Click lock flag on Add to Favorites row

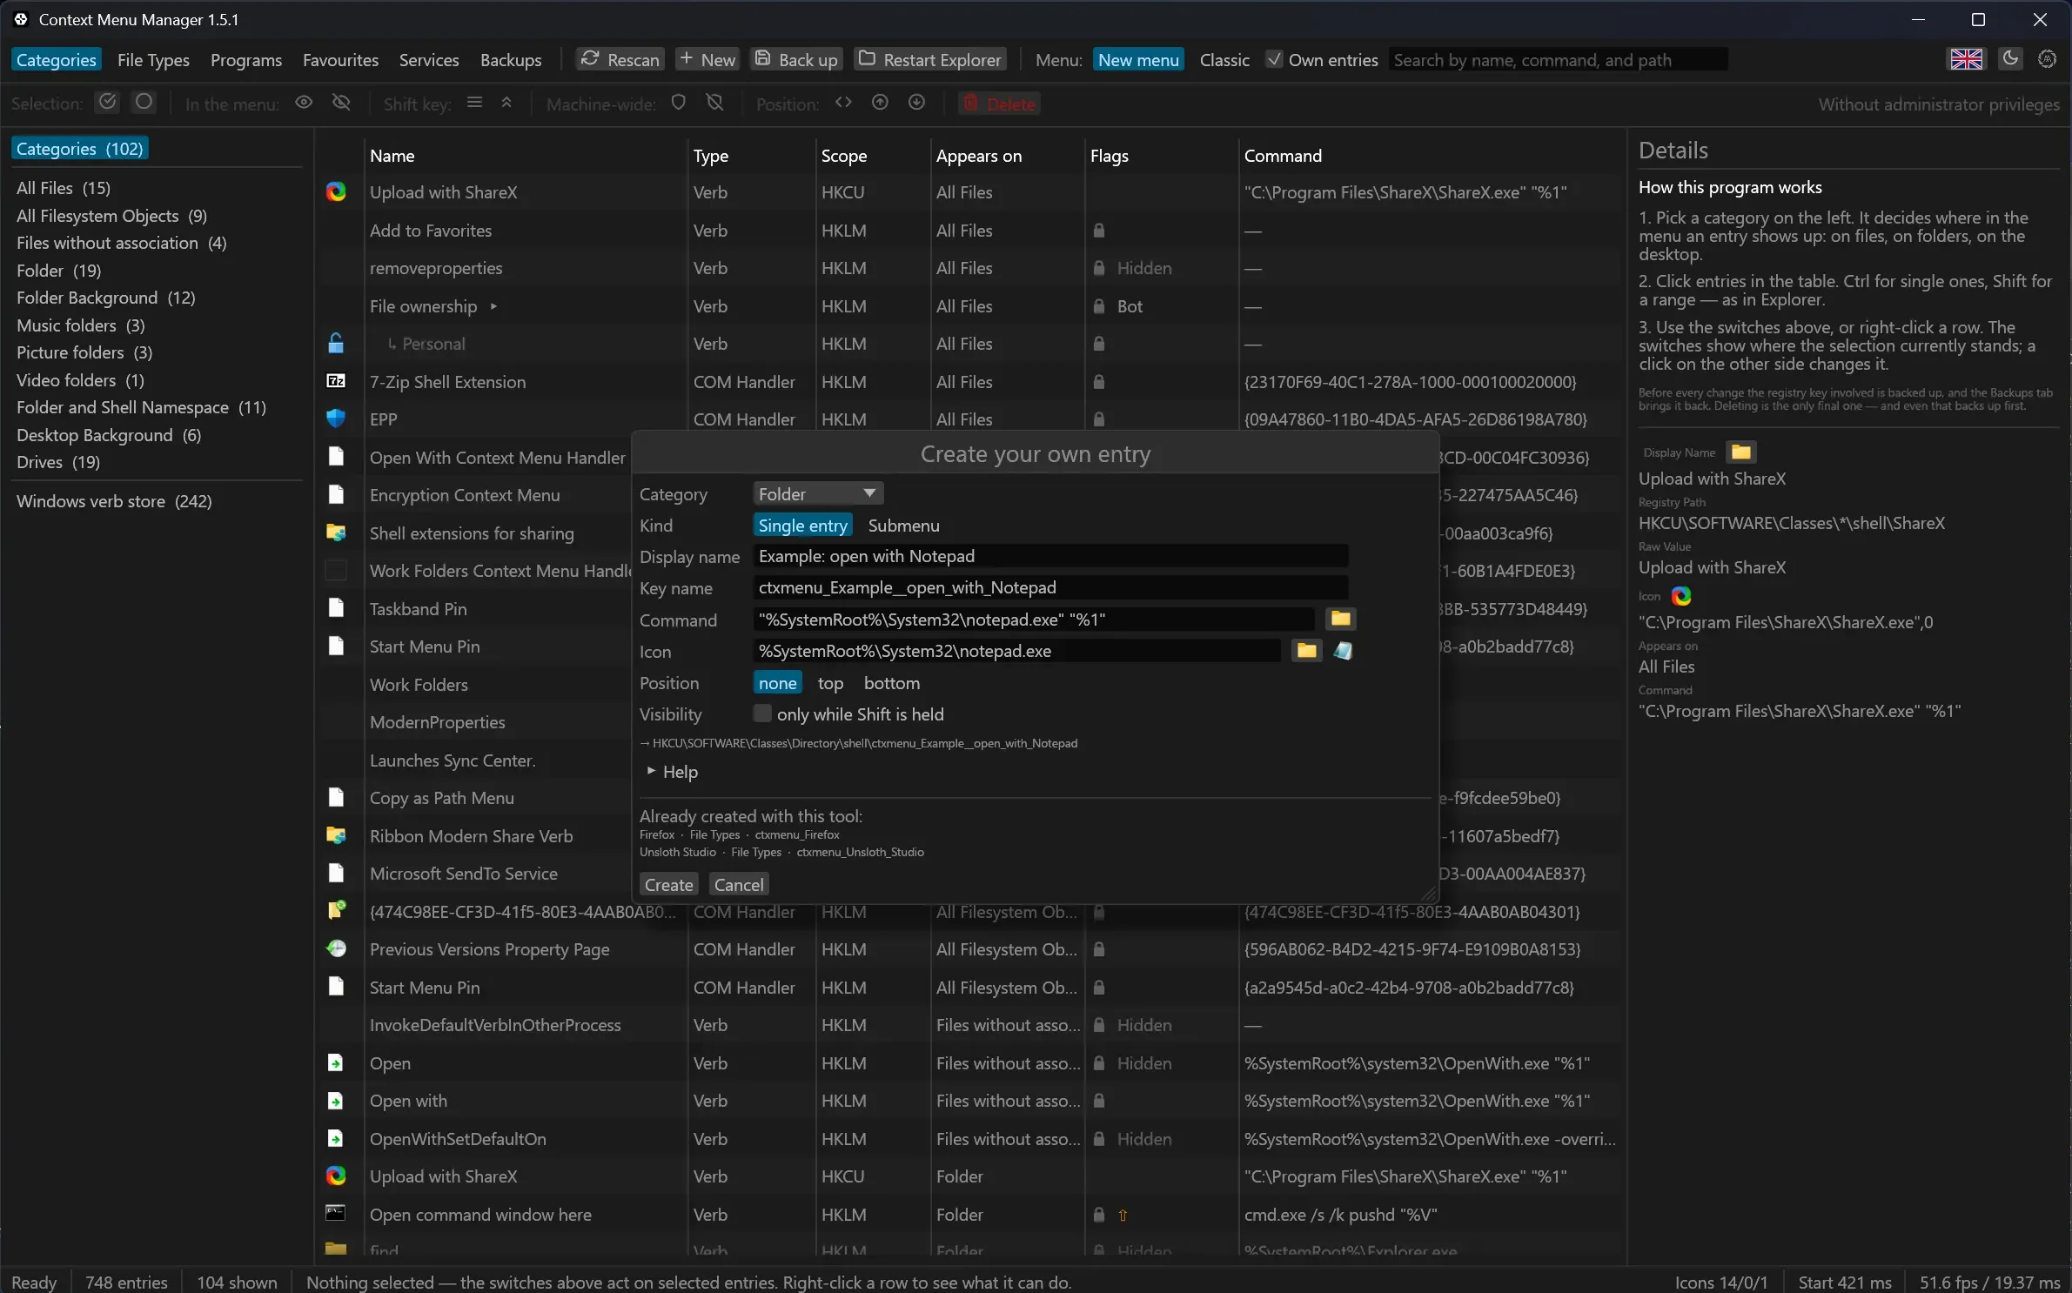1099,231
